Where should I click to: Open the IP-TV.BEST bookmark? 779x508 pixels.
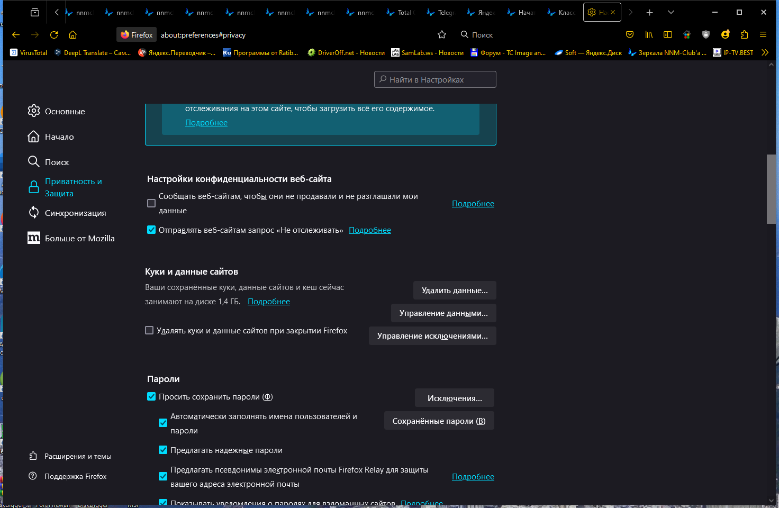[x=733, y=53]
